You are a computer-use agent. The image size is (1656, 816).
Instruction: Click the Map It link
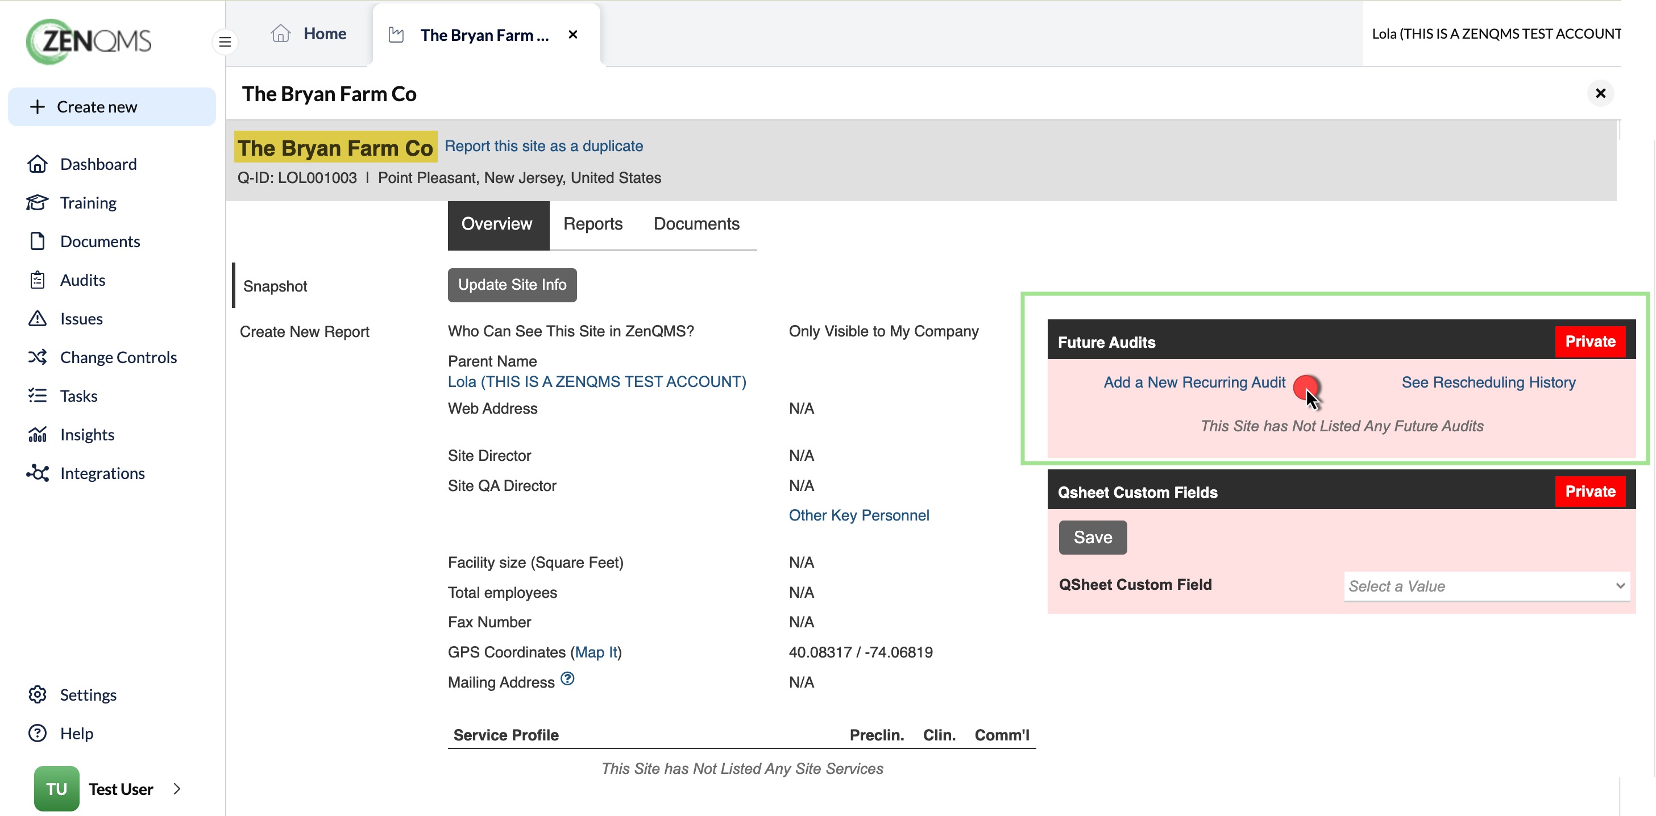pos(596,652)
